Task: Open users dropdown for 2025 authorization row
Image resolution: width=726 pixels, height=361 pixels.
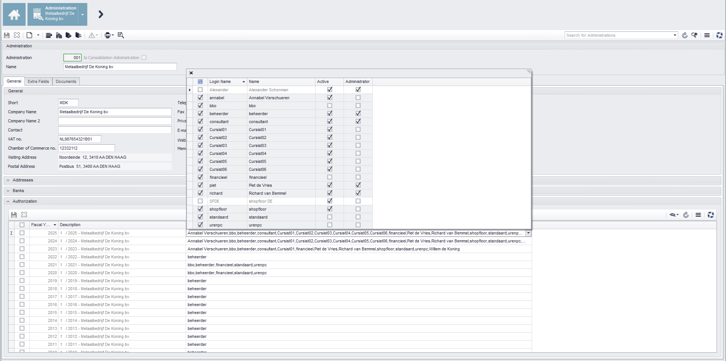Action: (529, 233)
